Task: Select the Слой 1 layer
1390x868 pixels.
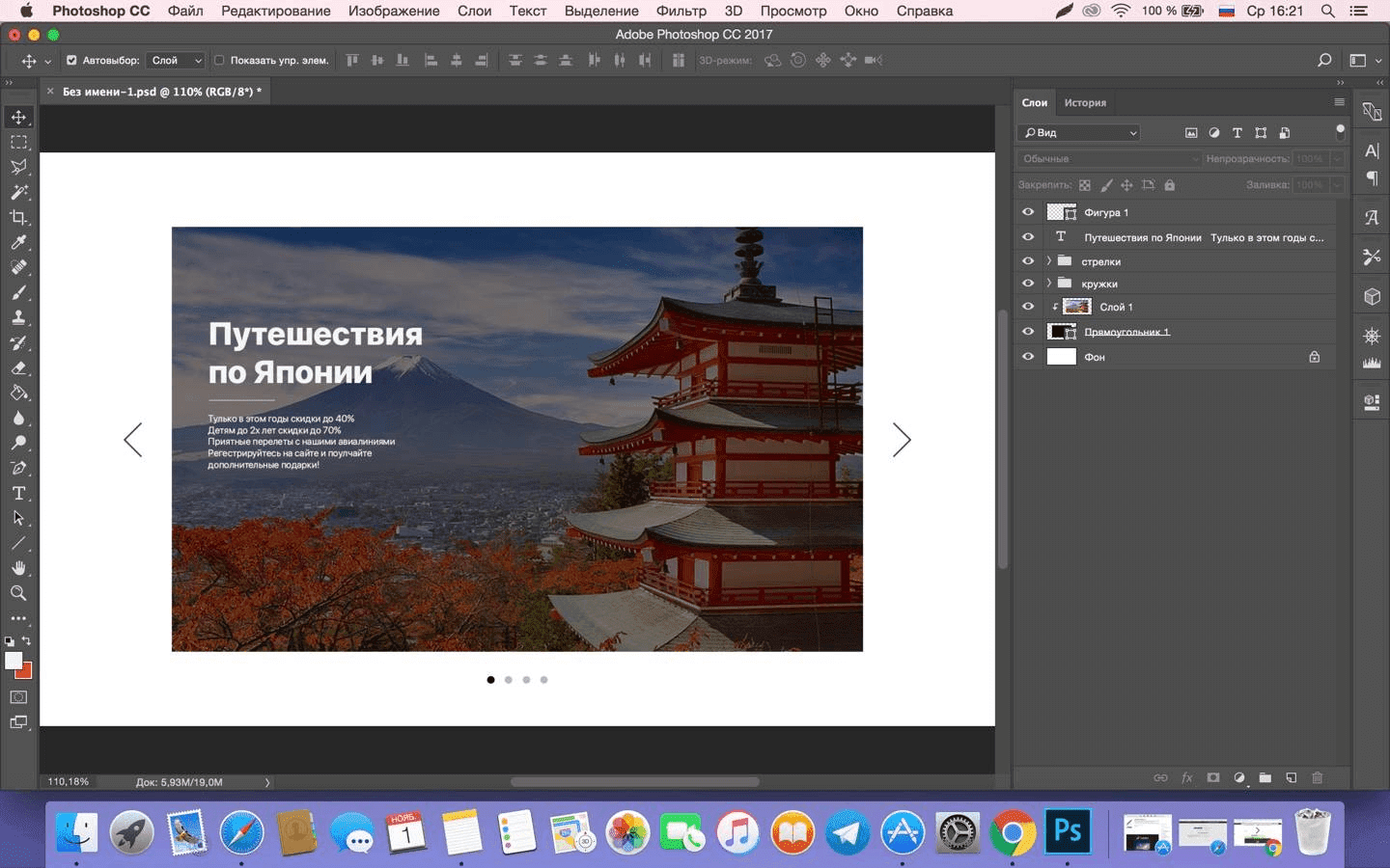Action: 1116,307
